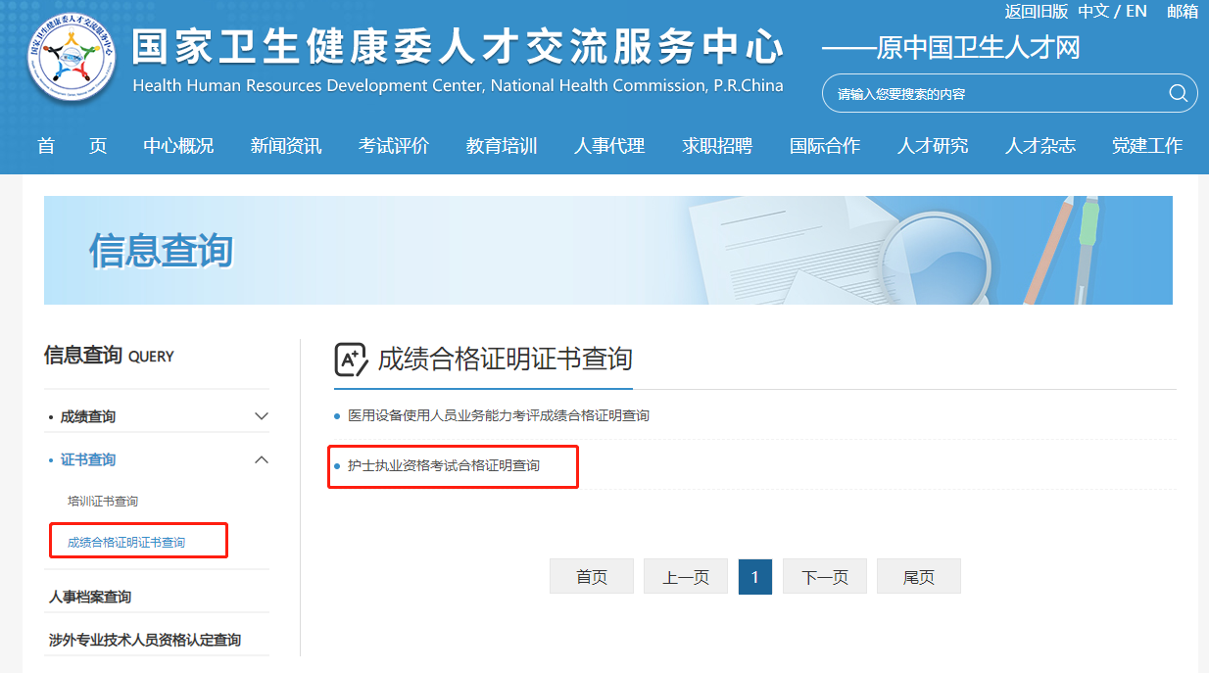The height and width of the screenshot is (673, 1209).
Task: Click the 尾页 pagination button
Action: click(x=918, y=576)
